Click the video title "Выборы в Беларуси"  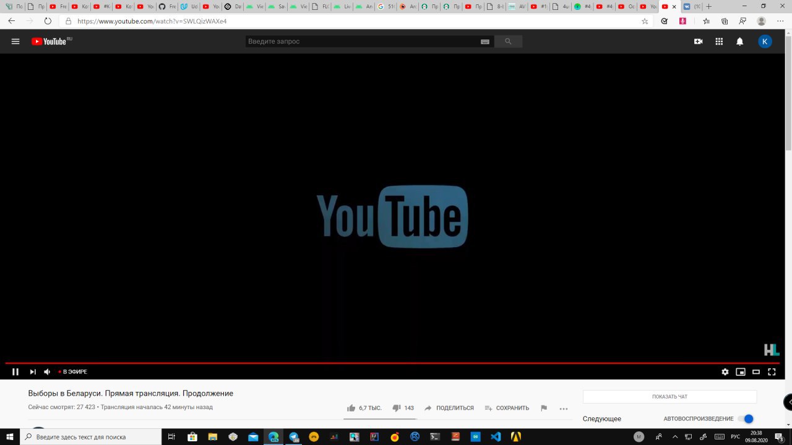(x=131, y=393)
